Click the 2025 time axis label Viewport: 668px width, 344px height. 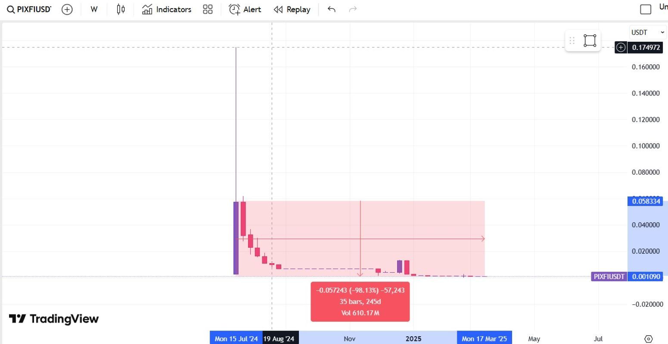[413, 339]
